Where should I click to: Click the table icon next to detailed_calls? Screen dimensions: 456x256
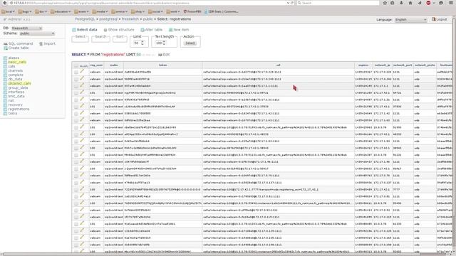(x=5, y=84)
